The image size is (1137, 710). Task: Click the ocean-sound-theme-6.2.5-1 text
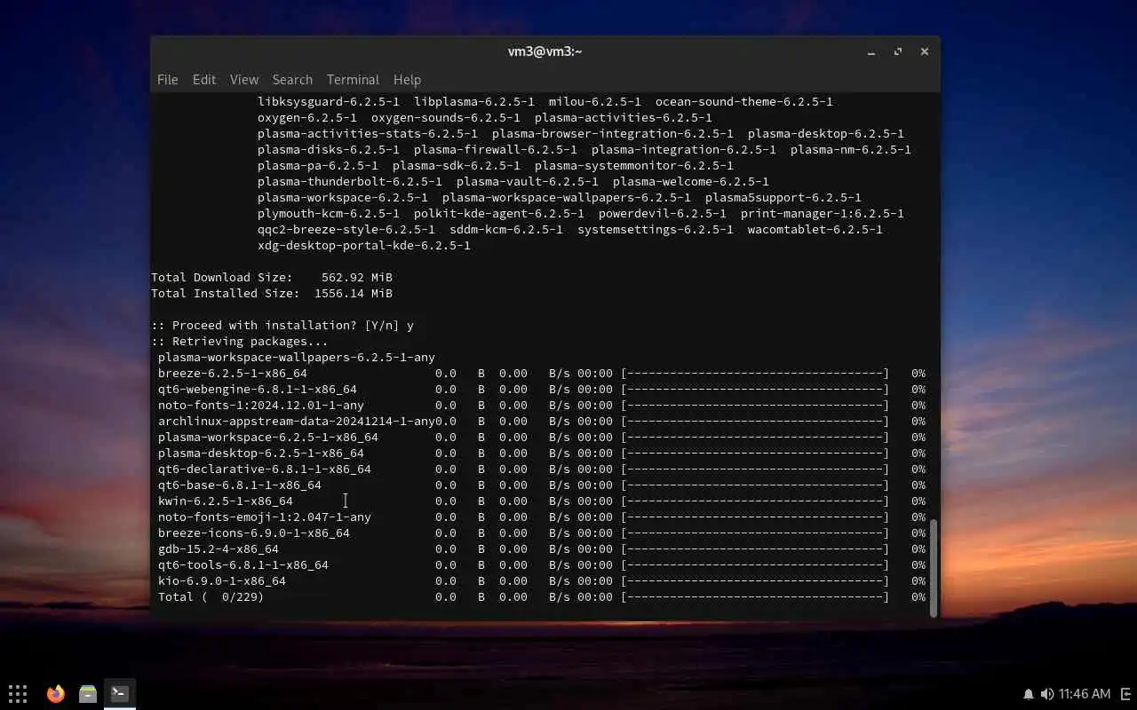click(x=744, y=101)
